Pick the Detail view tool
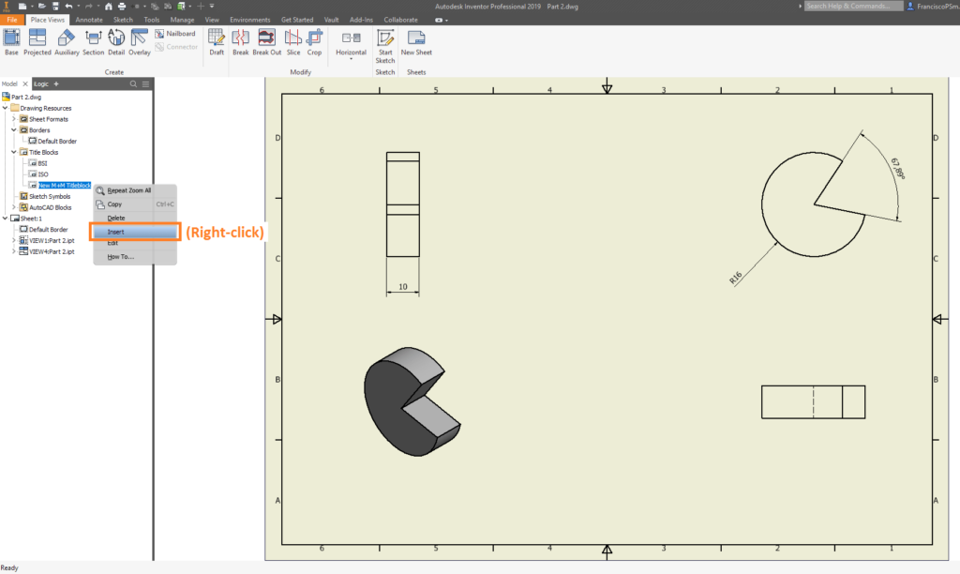Screen dimensions: 960x574 [x=116, y=41]
